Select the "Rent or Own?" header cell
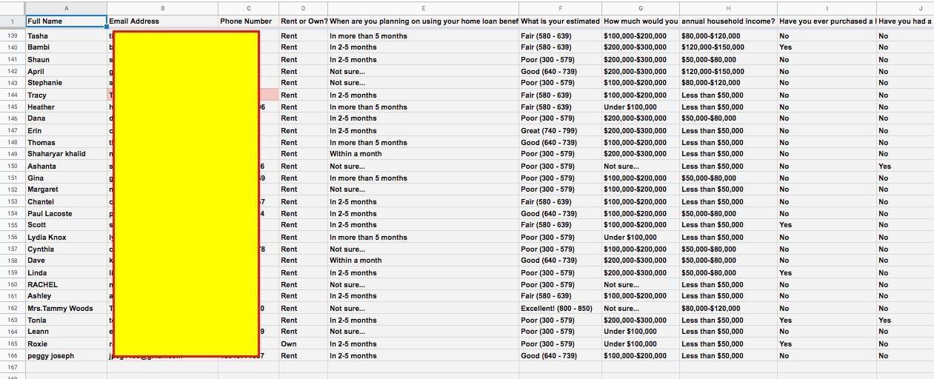934x379 pixels. click(x=304, y=21)
